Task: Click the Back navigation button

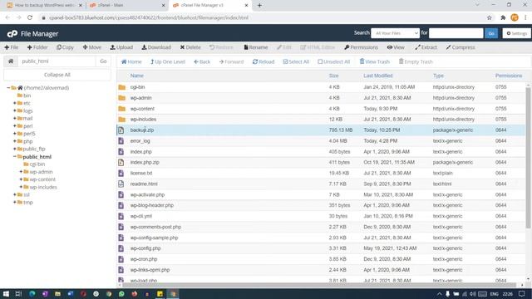Action: 202,61
